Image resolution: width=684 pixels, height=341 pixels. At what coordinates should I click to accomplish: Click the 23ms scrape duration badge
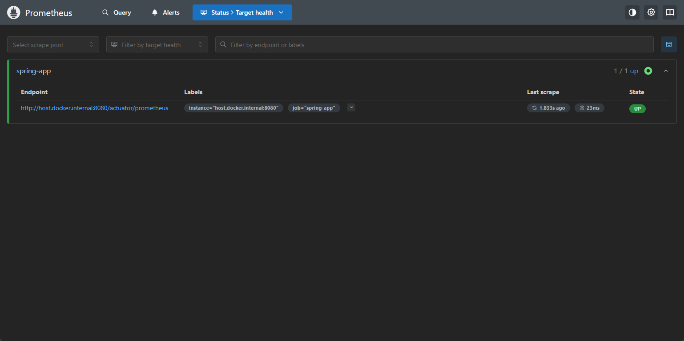pyautogui.click(x=589, y=108)
